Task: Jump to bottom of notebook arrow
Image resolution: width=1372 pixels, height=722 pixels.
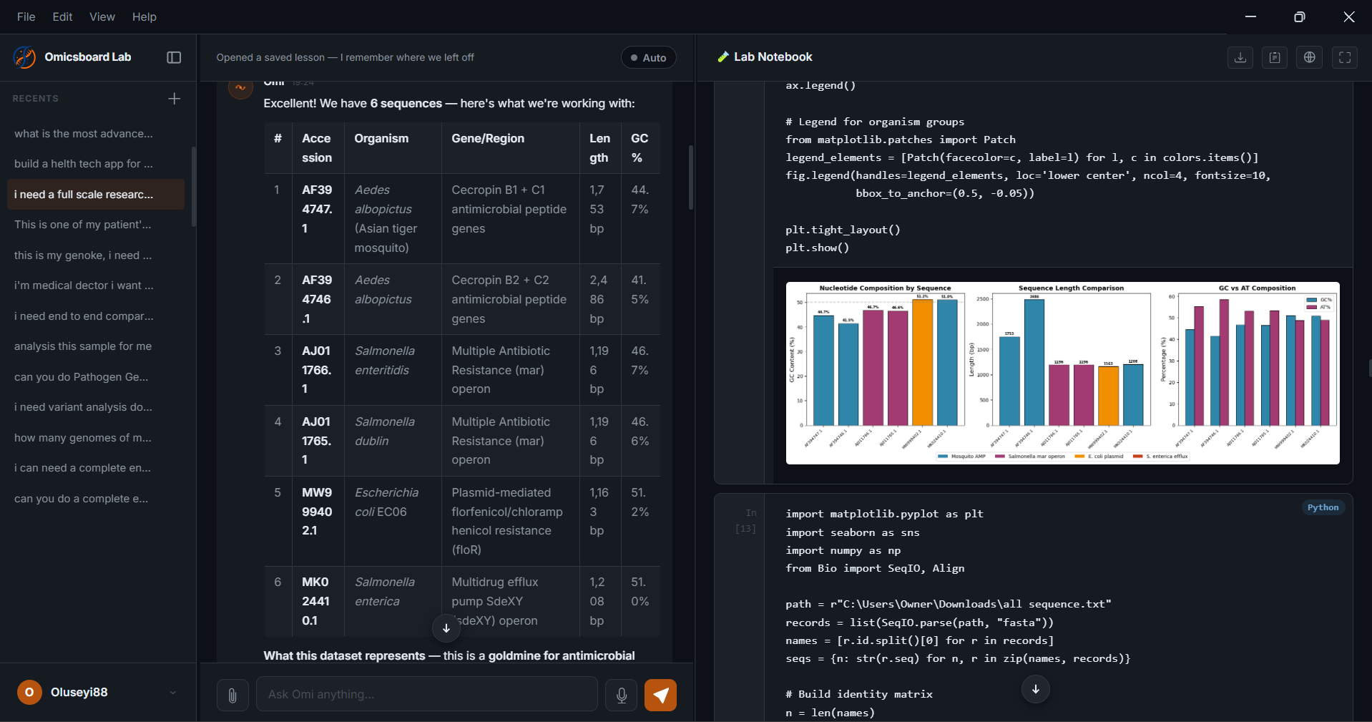Action: (1035, 689)
